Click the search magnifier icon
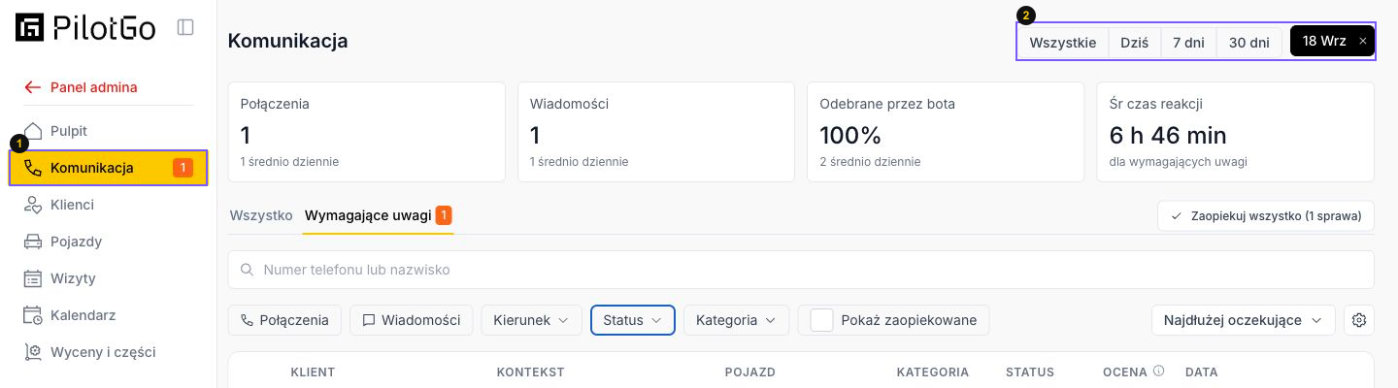Image resolution: width=1398 pixels, height=388 pixels. tap(247, 270)
